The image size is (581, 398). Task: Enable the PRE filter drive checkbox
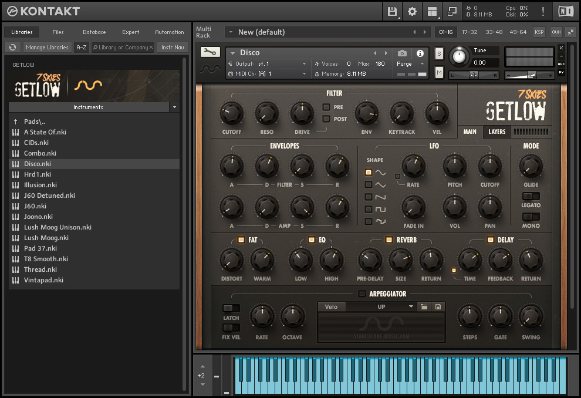pos(326,107)
